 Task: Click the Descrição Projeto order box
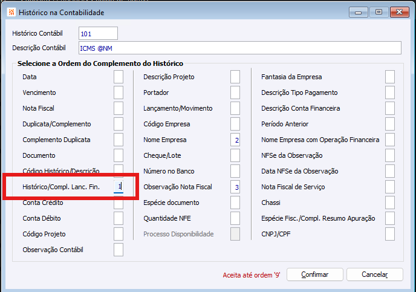click(235, 77)
